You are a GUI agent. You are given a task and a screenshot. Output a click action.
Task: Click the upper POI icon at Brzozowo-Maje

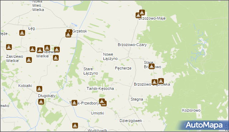tap(142, 12)
